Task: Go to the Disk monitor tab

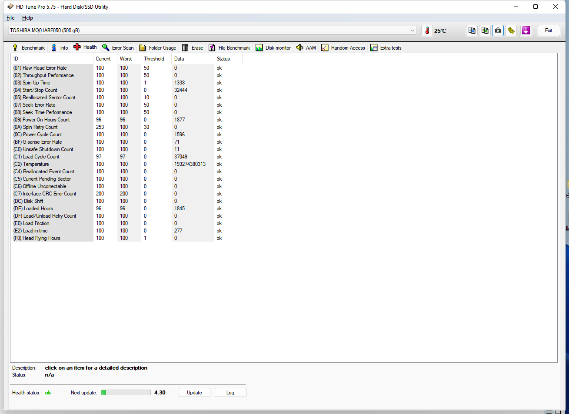Action: [273, 48]
